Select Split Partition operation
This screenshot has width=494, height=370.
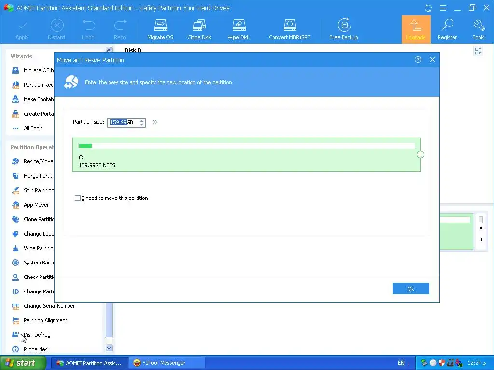32,190
